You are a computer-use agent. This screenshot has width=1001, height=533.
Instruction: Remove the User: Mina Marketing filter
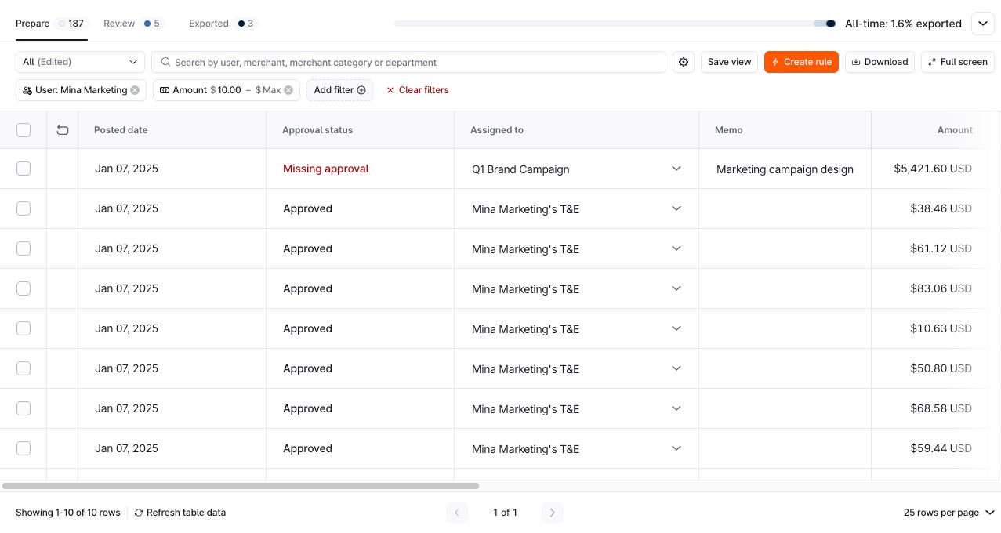point(135,90)
